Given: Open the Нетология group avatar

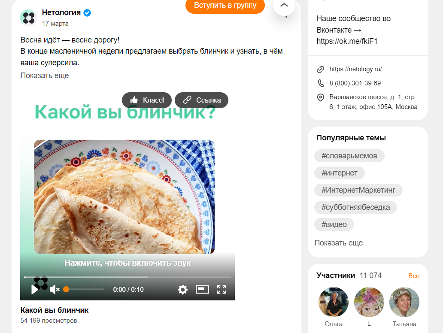Looking at the screenshot, I should 28,18.
